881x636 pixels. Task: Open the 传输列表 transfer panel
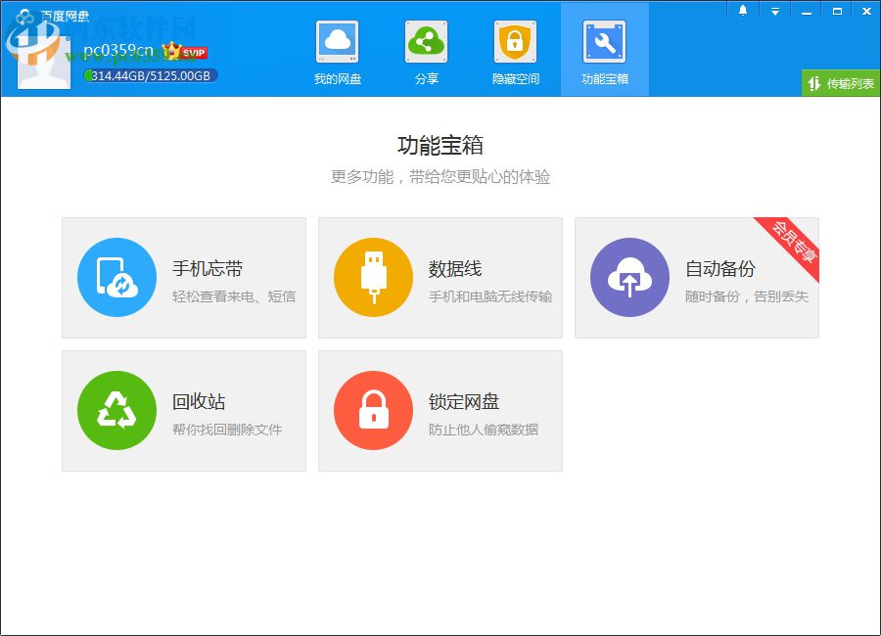(x=840, y=84)
